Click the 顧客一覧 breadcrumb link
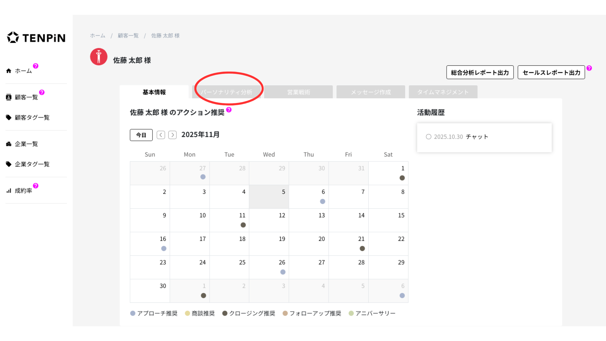 (128, 36)
